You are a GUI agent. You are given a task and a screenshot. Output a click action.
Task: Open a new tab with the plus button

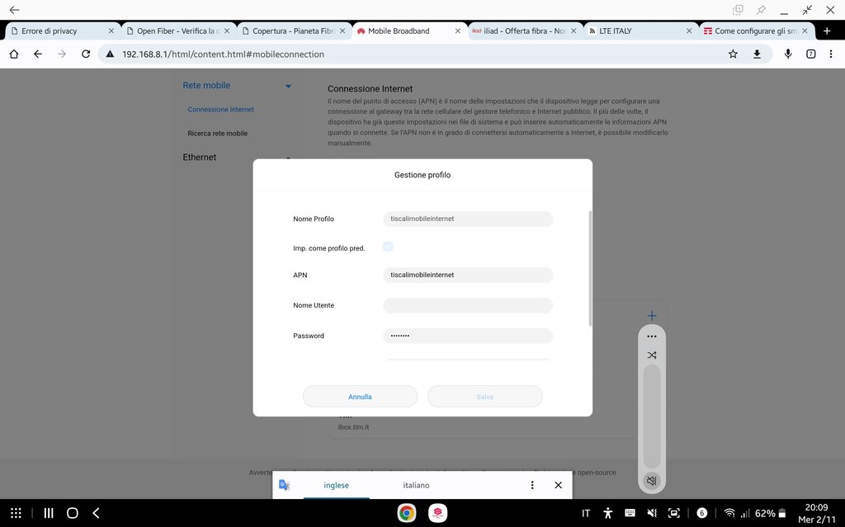827,31
